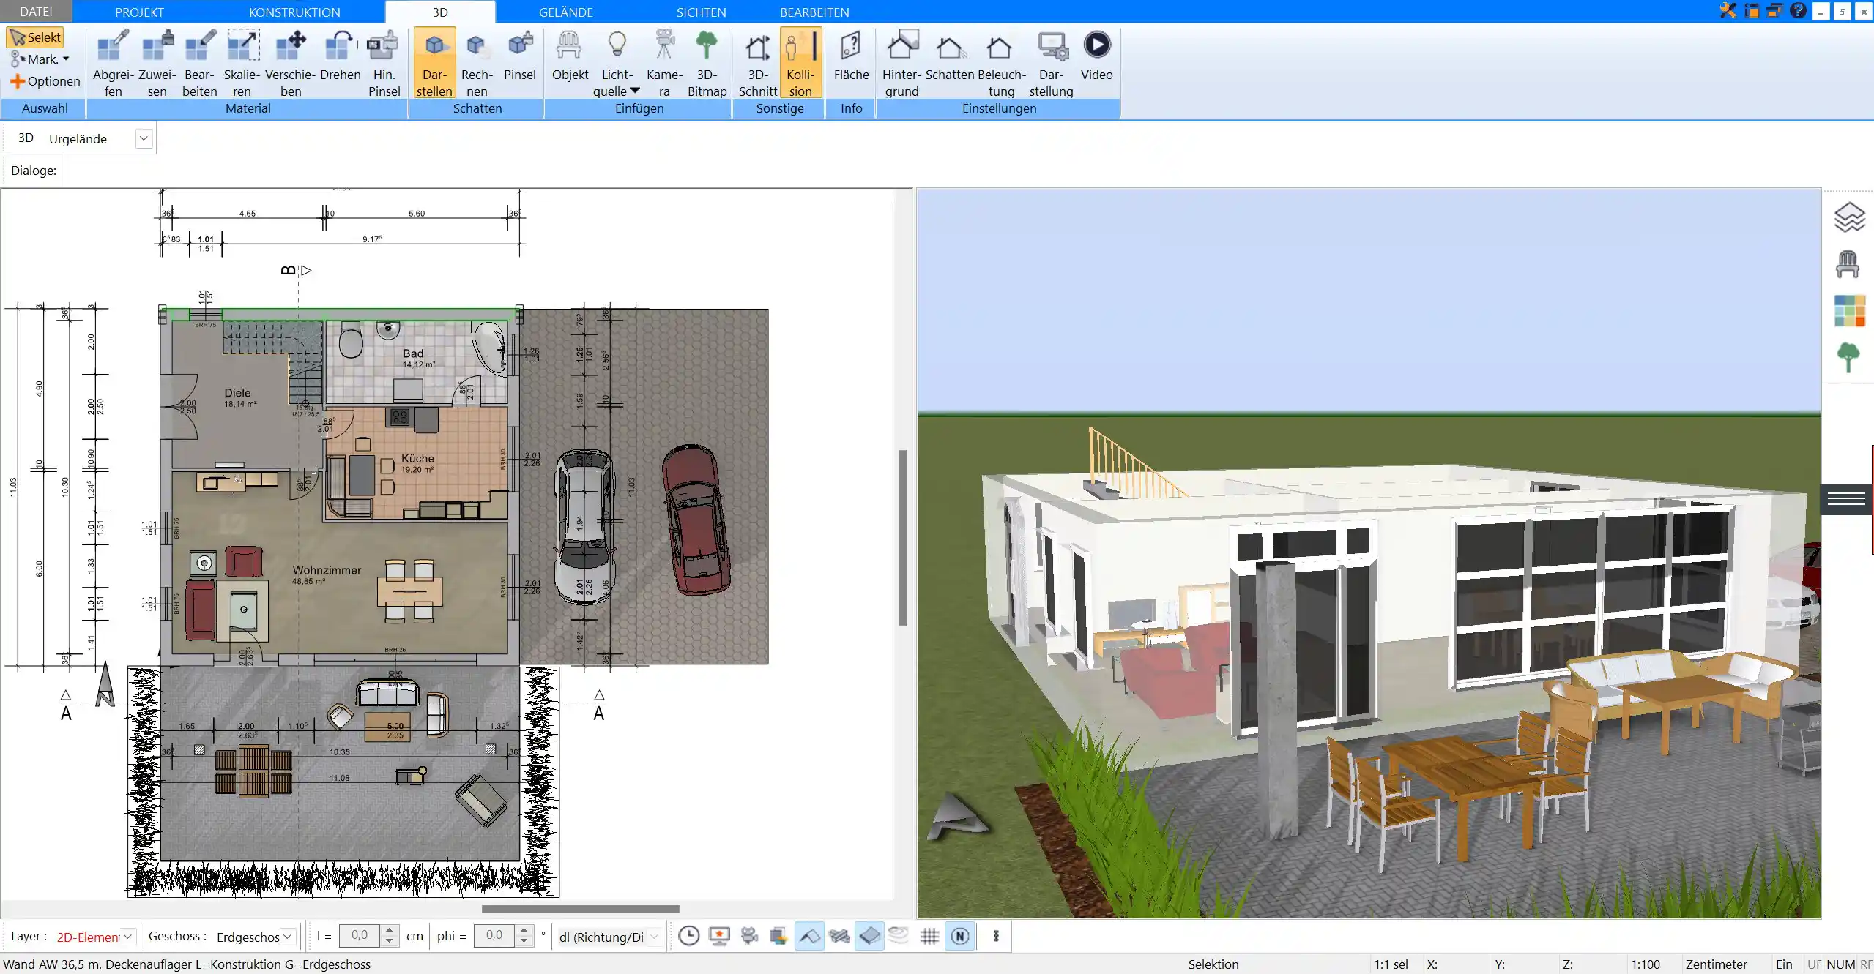Toggle Kollision mode off
1874x974 pixels.
point(800,63)
